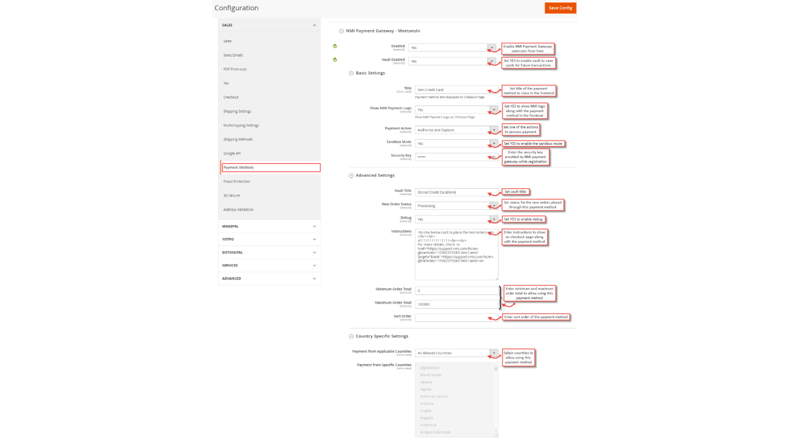790x440 pixels.
Task: Open the Enabled dropdown
Action: (x=451, y=48)
